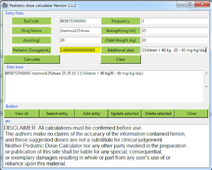Focus the Additional data text field
This screenshot has height=170, width=212.
pyautogui.click(x=175, y=50)
